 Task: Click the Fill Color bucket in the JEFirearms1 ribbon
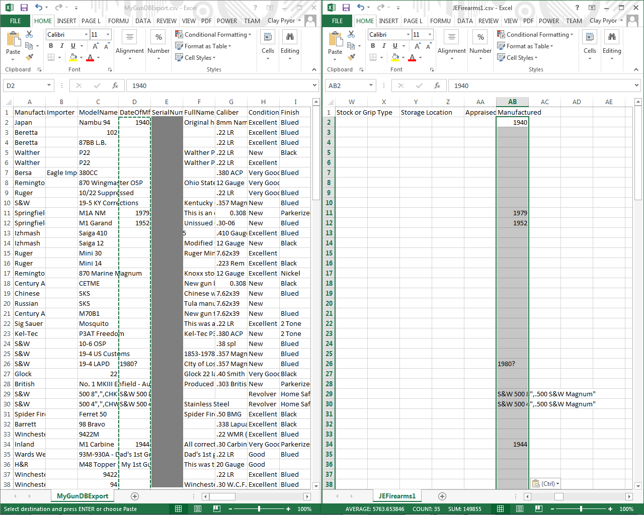point(395,57)
